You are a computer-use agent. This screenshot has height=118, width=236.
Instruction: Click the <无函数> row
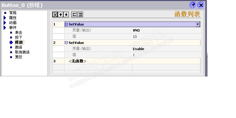(132, 61)
